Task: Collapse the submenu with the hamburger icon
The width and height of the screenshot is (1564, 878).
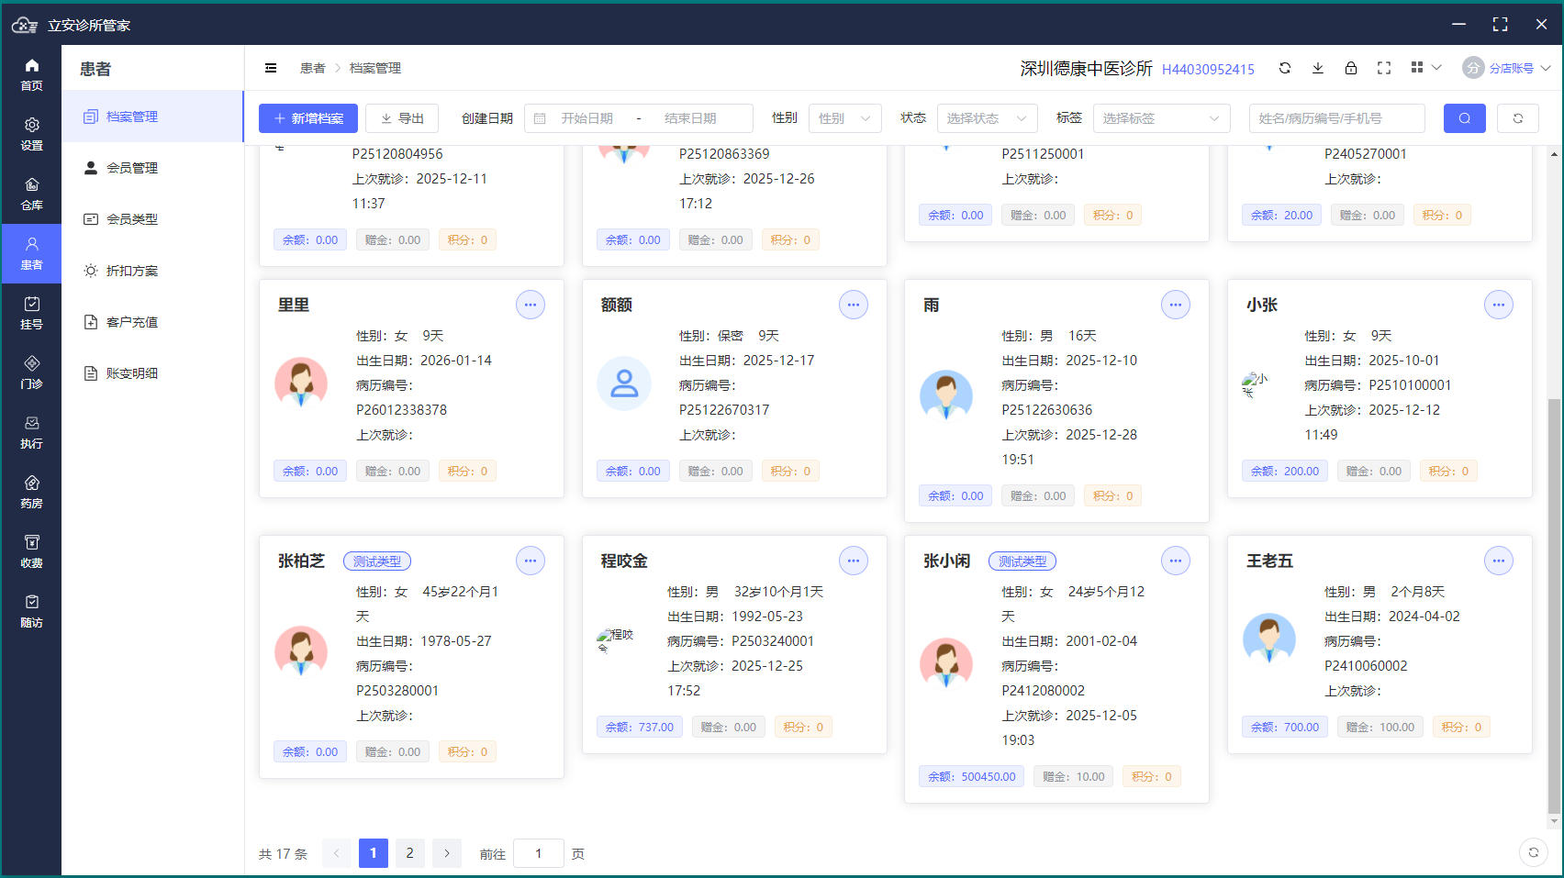Action: point(271,68)
